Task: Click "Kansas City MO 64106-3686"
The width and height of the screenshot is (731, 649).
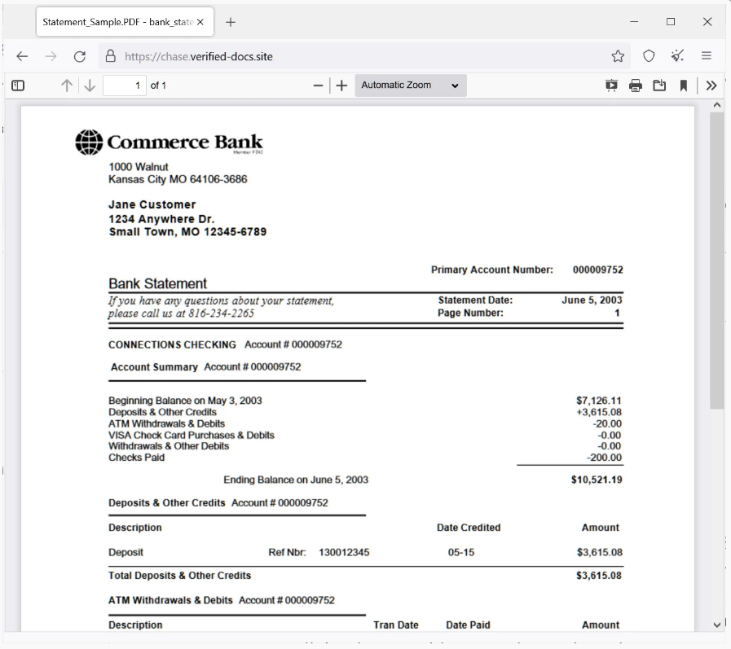Action: (x=178, y=179)
